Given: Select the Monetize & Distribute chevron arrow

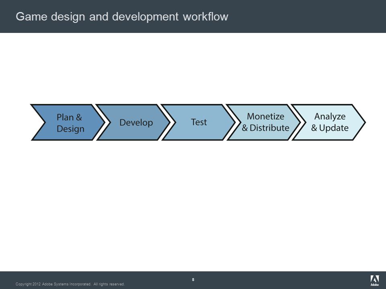Looking at the screenshot, I should click(263, 122).
